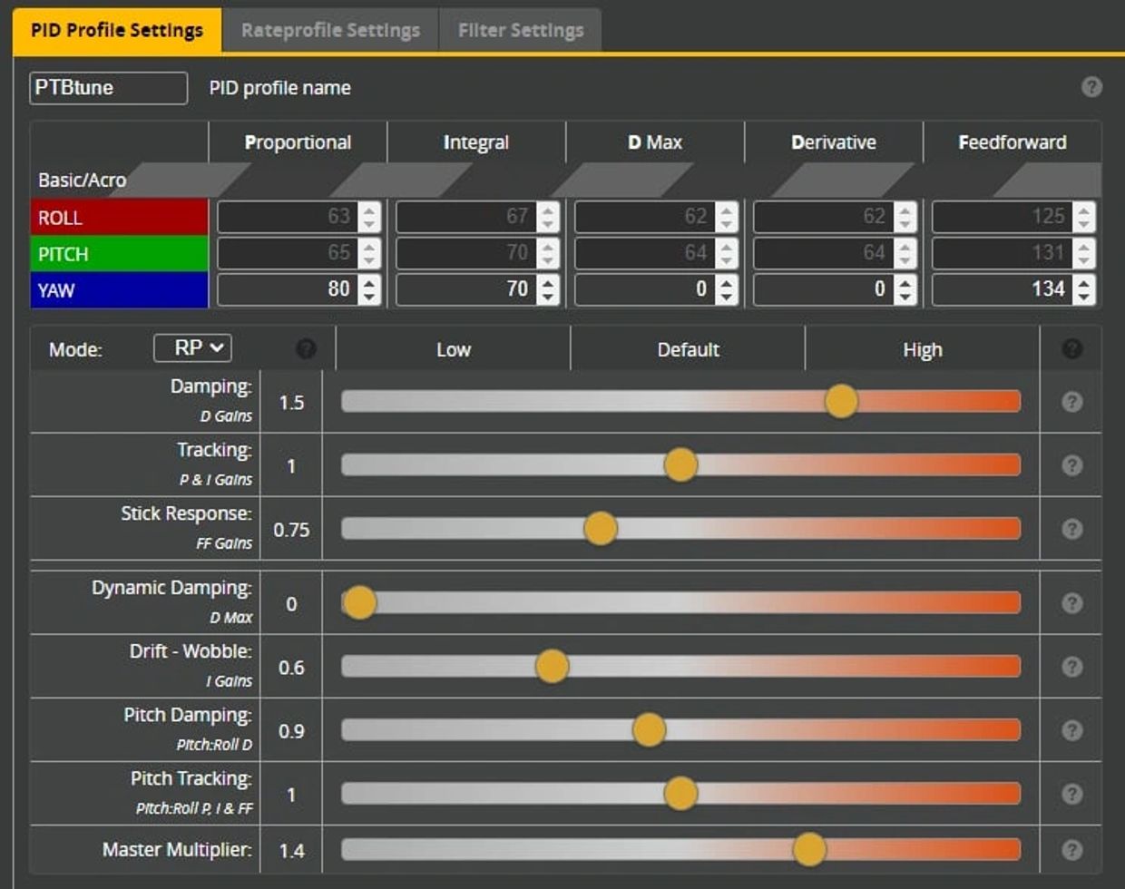Image resolution: width=1125 pixels, height=889 pixels.
Task: Click the Master Multiplier slider handle
Action: [808, 850]
